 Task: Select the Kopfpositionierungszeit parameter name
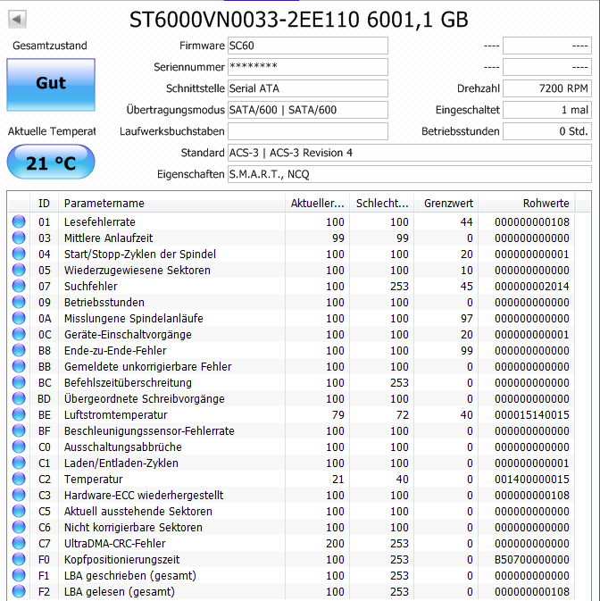click(121, 560)
